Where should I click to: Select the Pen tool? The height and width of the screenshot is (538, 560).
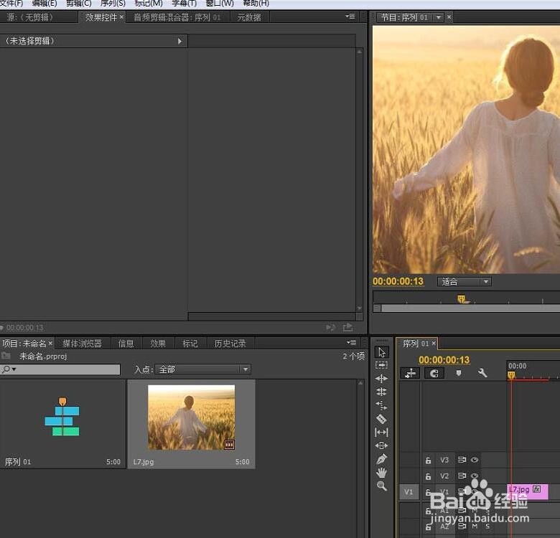pyautogui.click(x=381, y=459)
